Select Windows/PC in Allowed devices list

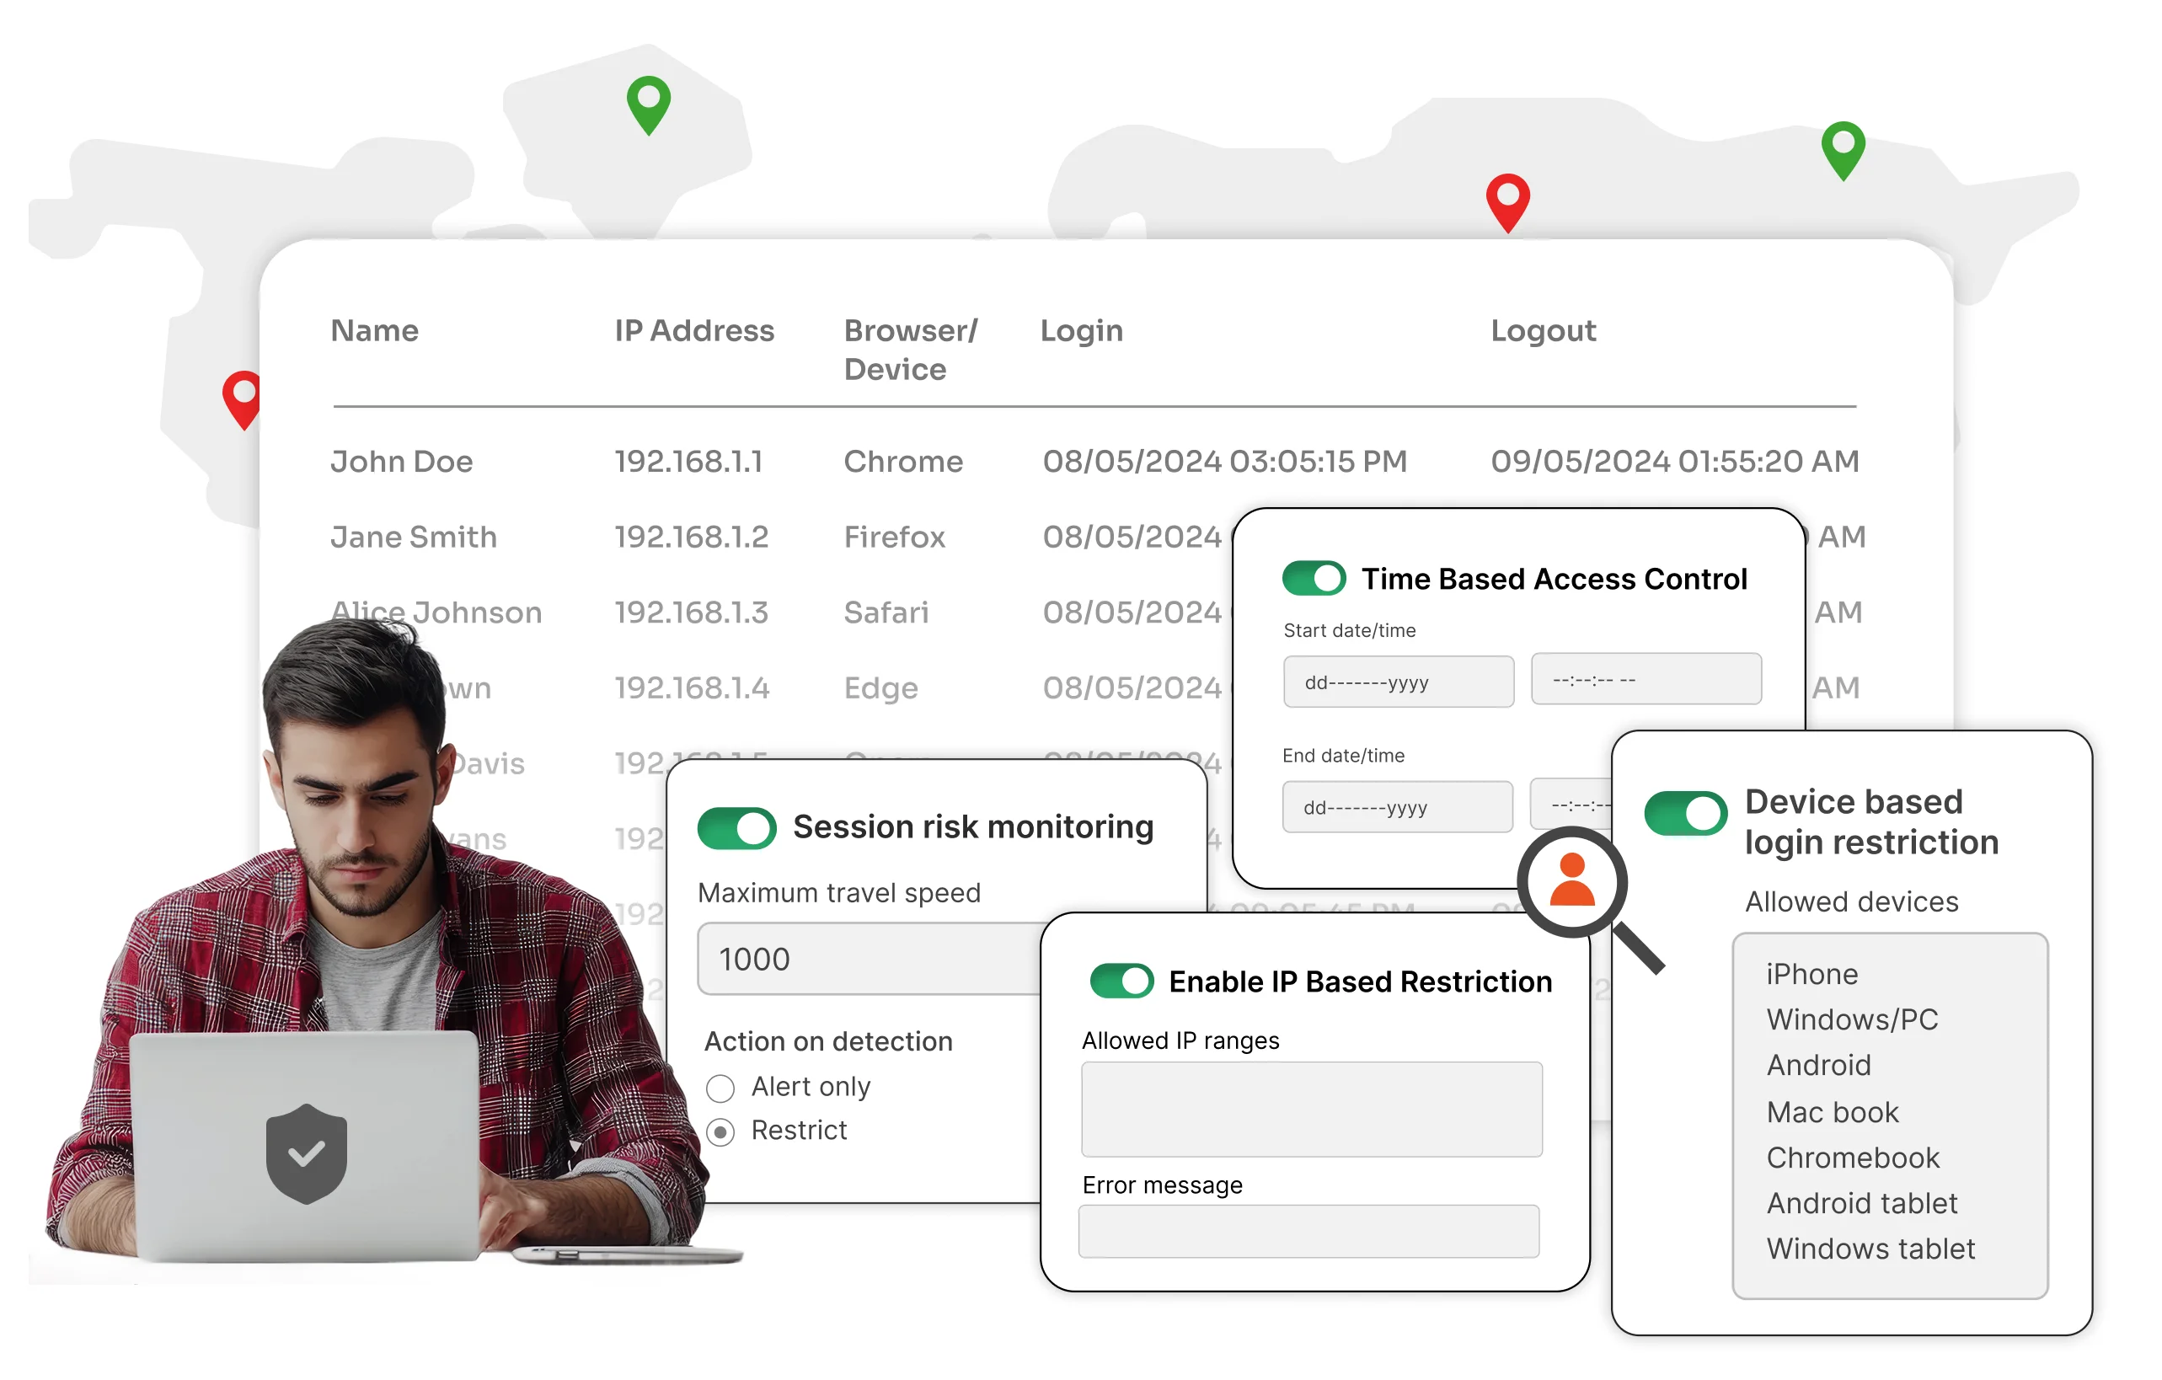tap(1852, 1020)
